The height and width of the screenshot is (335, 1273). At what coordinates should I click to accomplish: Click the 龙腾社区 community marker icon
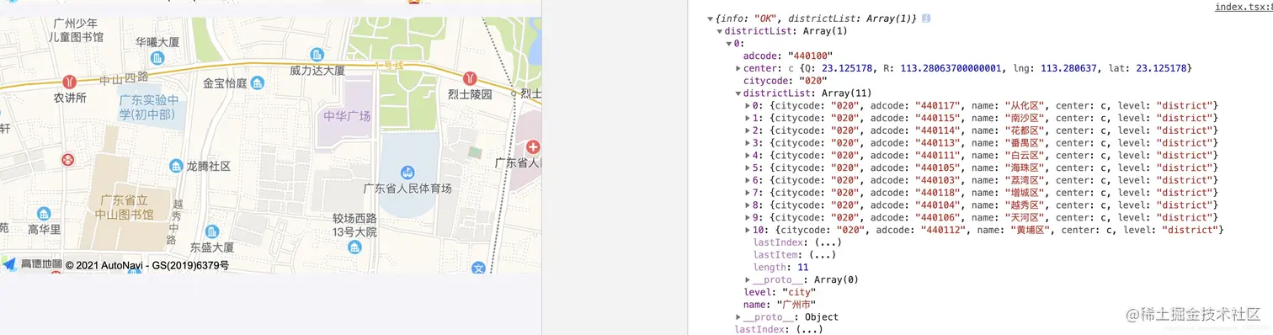pyautogui.click(x=176, y=166)
